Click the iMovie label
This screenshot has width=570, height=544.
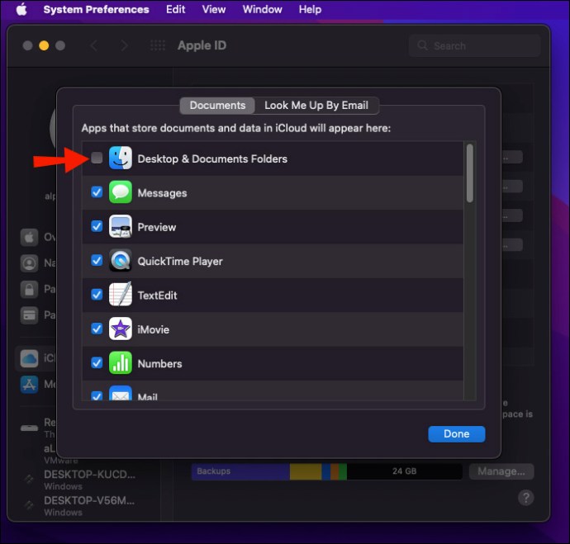(x=153, y=329)
